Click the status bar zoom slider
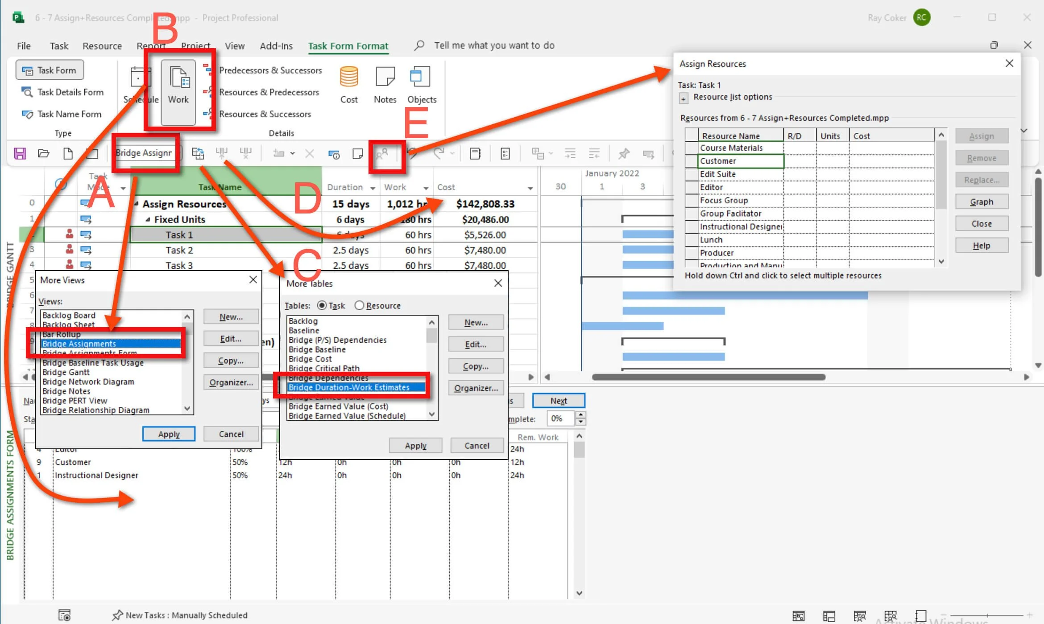 pyautogui.click(x=987, y=616)
